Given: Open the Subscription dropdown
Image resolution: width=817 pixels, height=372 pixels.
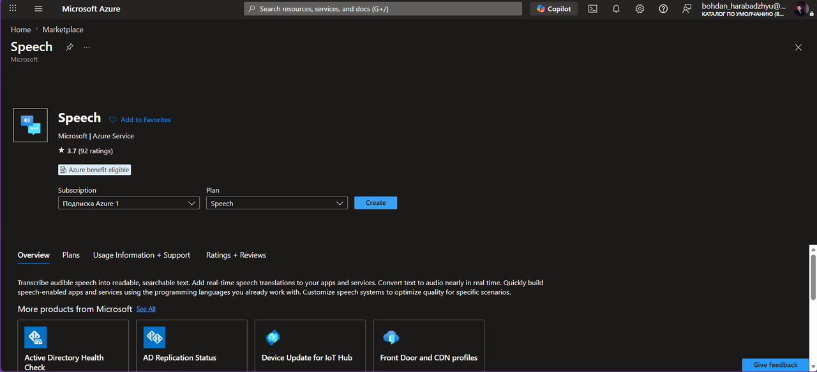Looking at the screenshot, I should coord(129,203).
